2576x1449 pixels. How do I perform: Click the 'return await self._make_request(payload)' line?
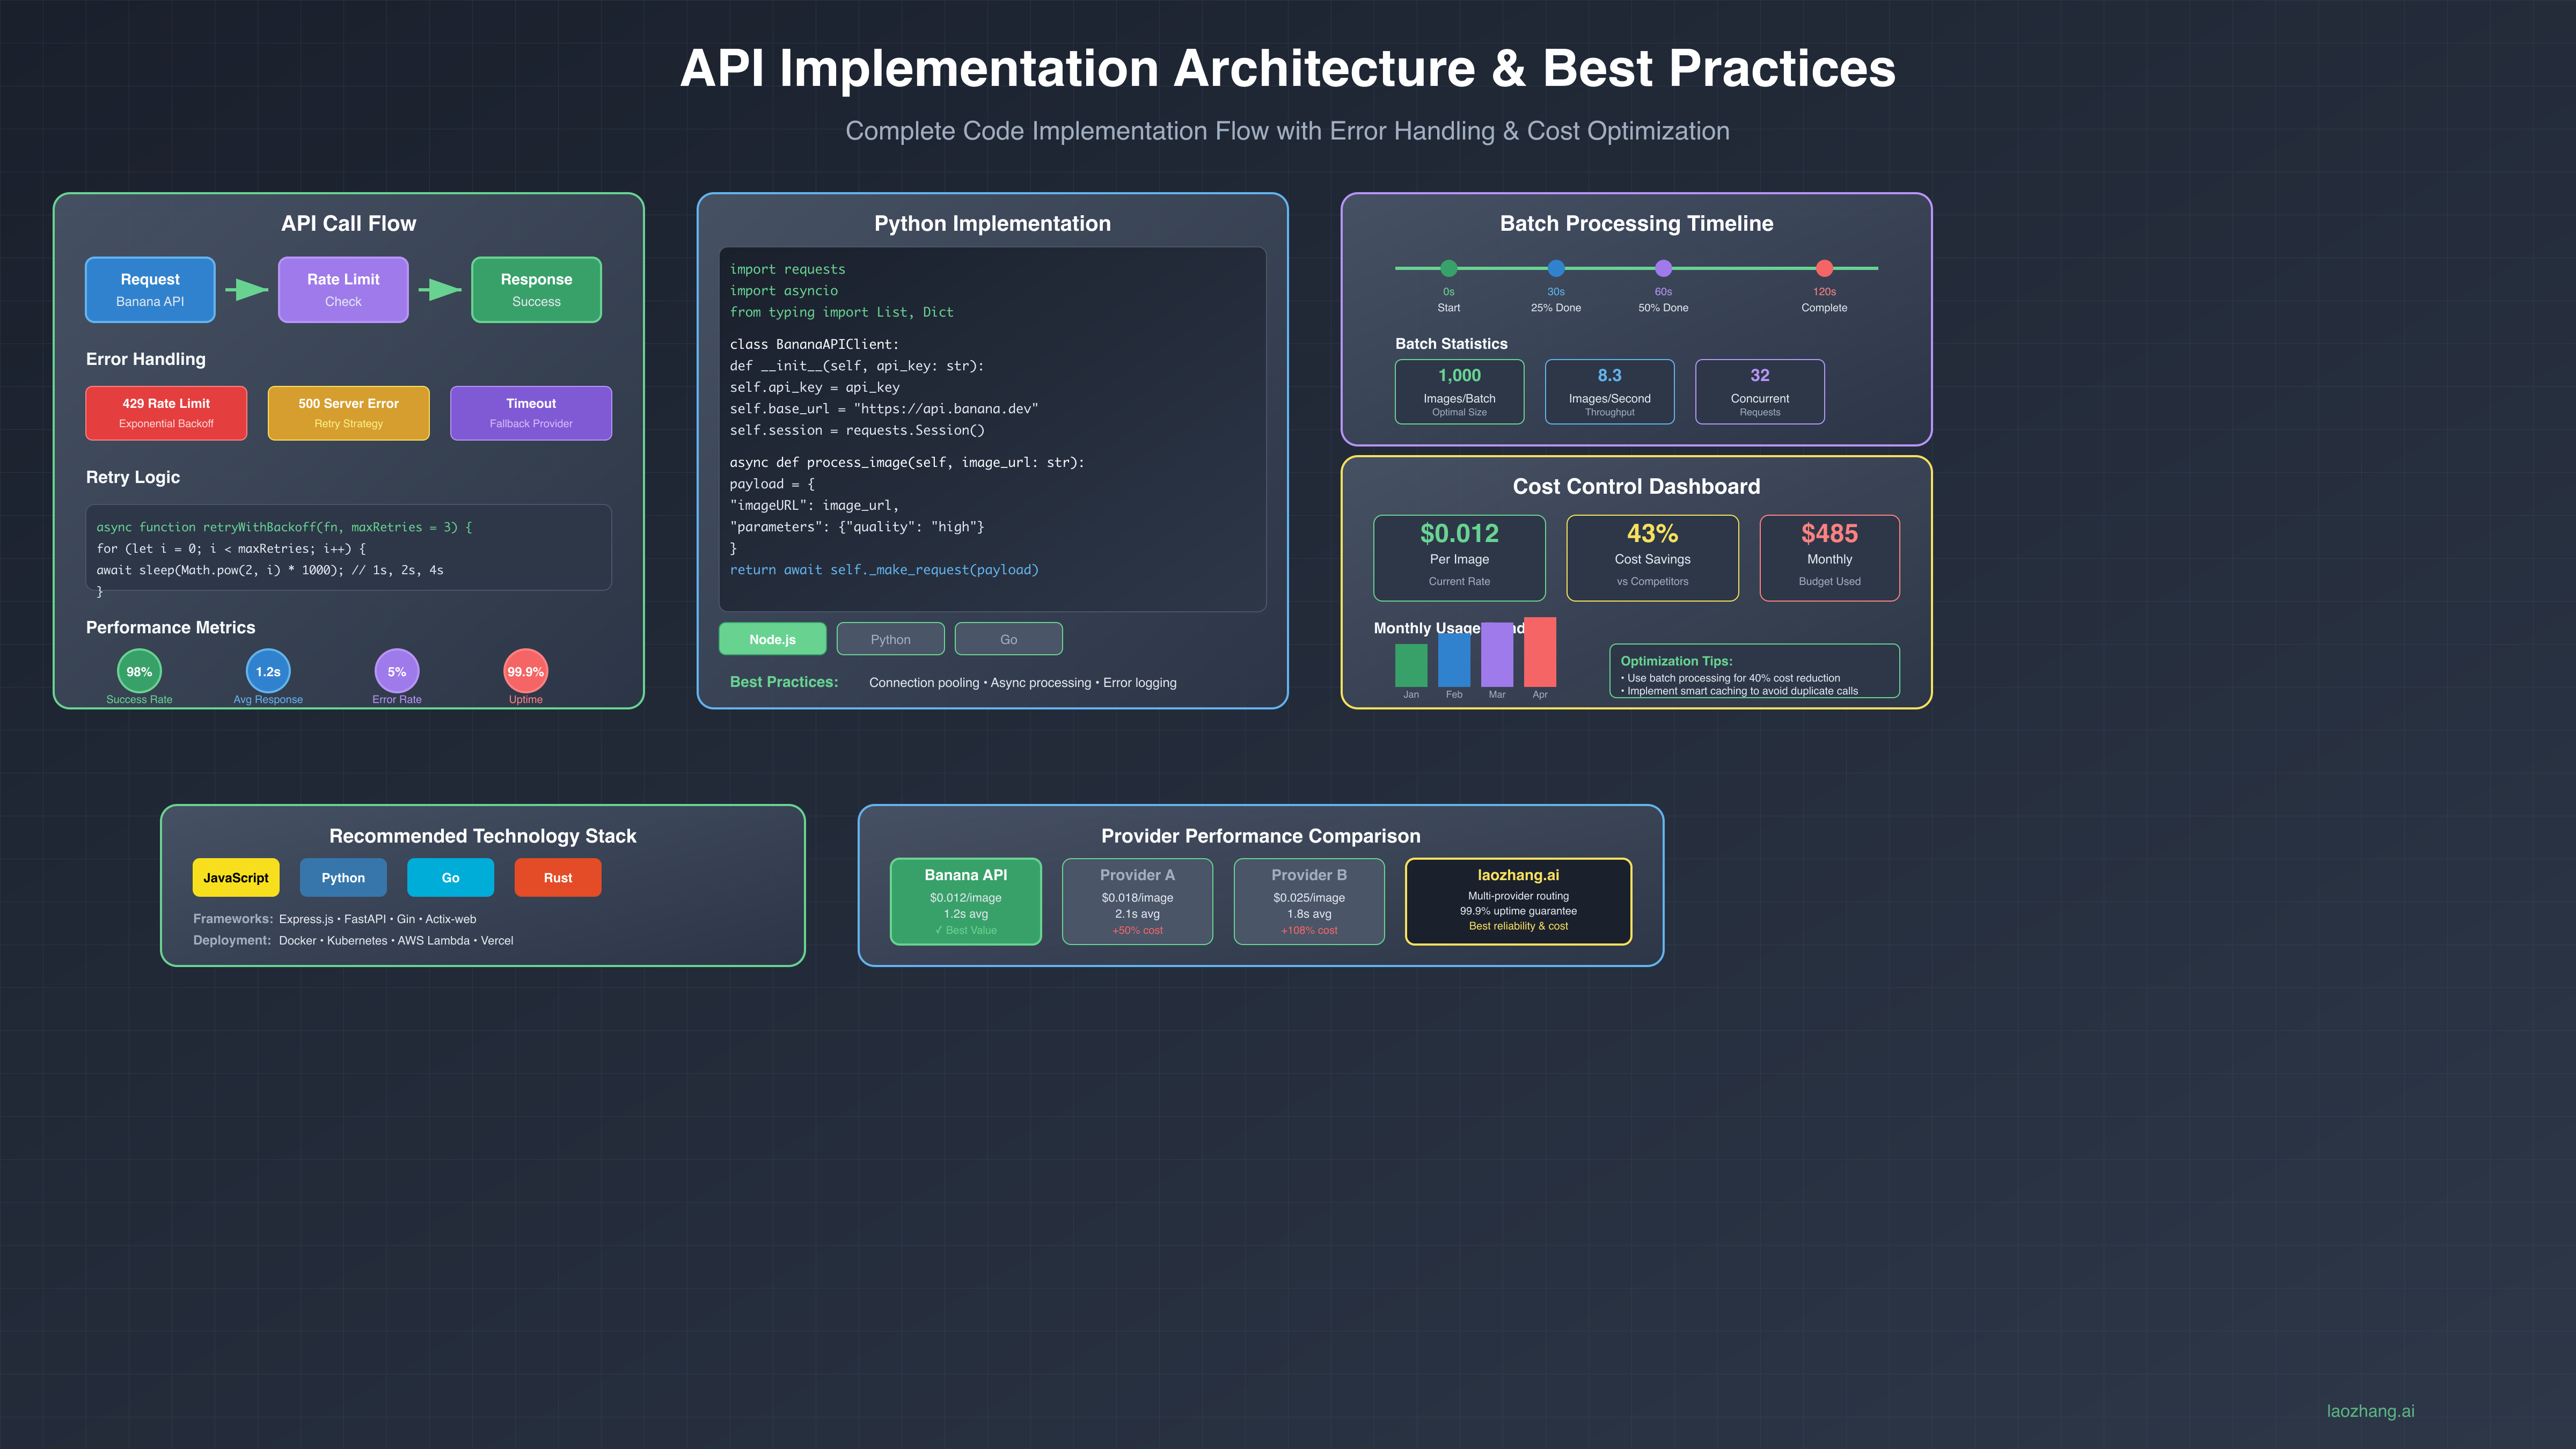point(884,570)
